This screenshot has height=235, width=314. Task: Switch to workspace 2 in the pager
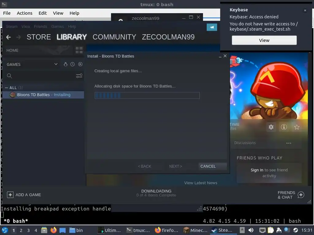click(21, 230)
